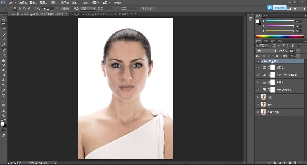Click the color spectrum ramp bar
The image size is (307, 165).
pos(279,36)
